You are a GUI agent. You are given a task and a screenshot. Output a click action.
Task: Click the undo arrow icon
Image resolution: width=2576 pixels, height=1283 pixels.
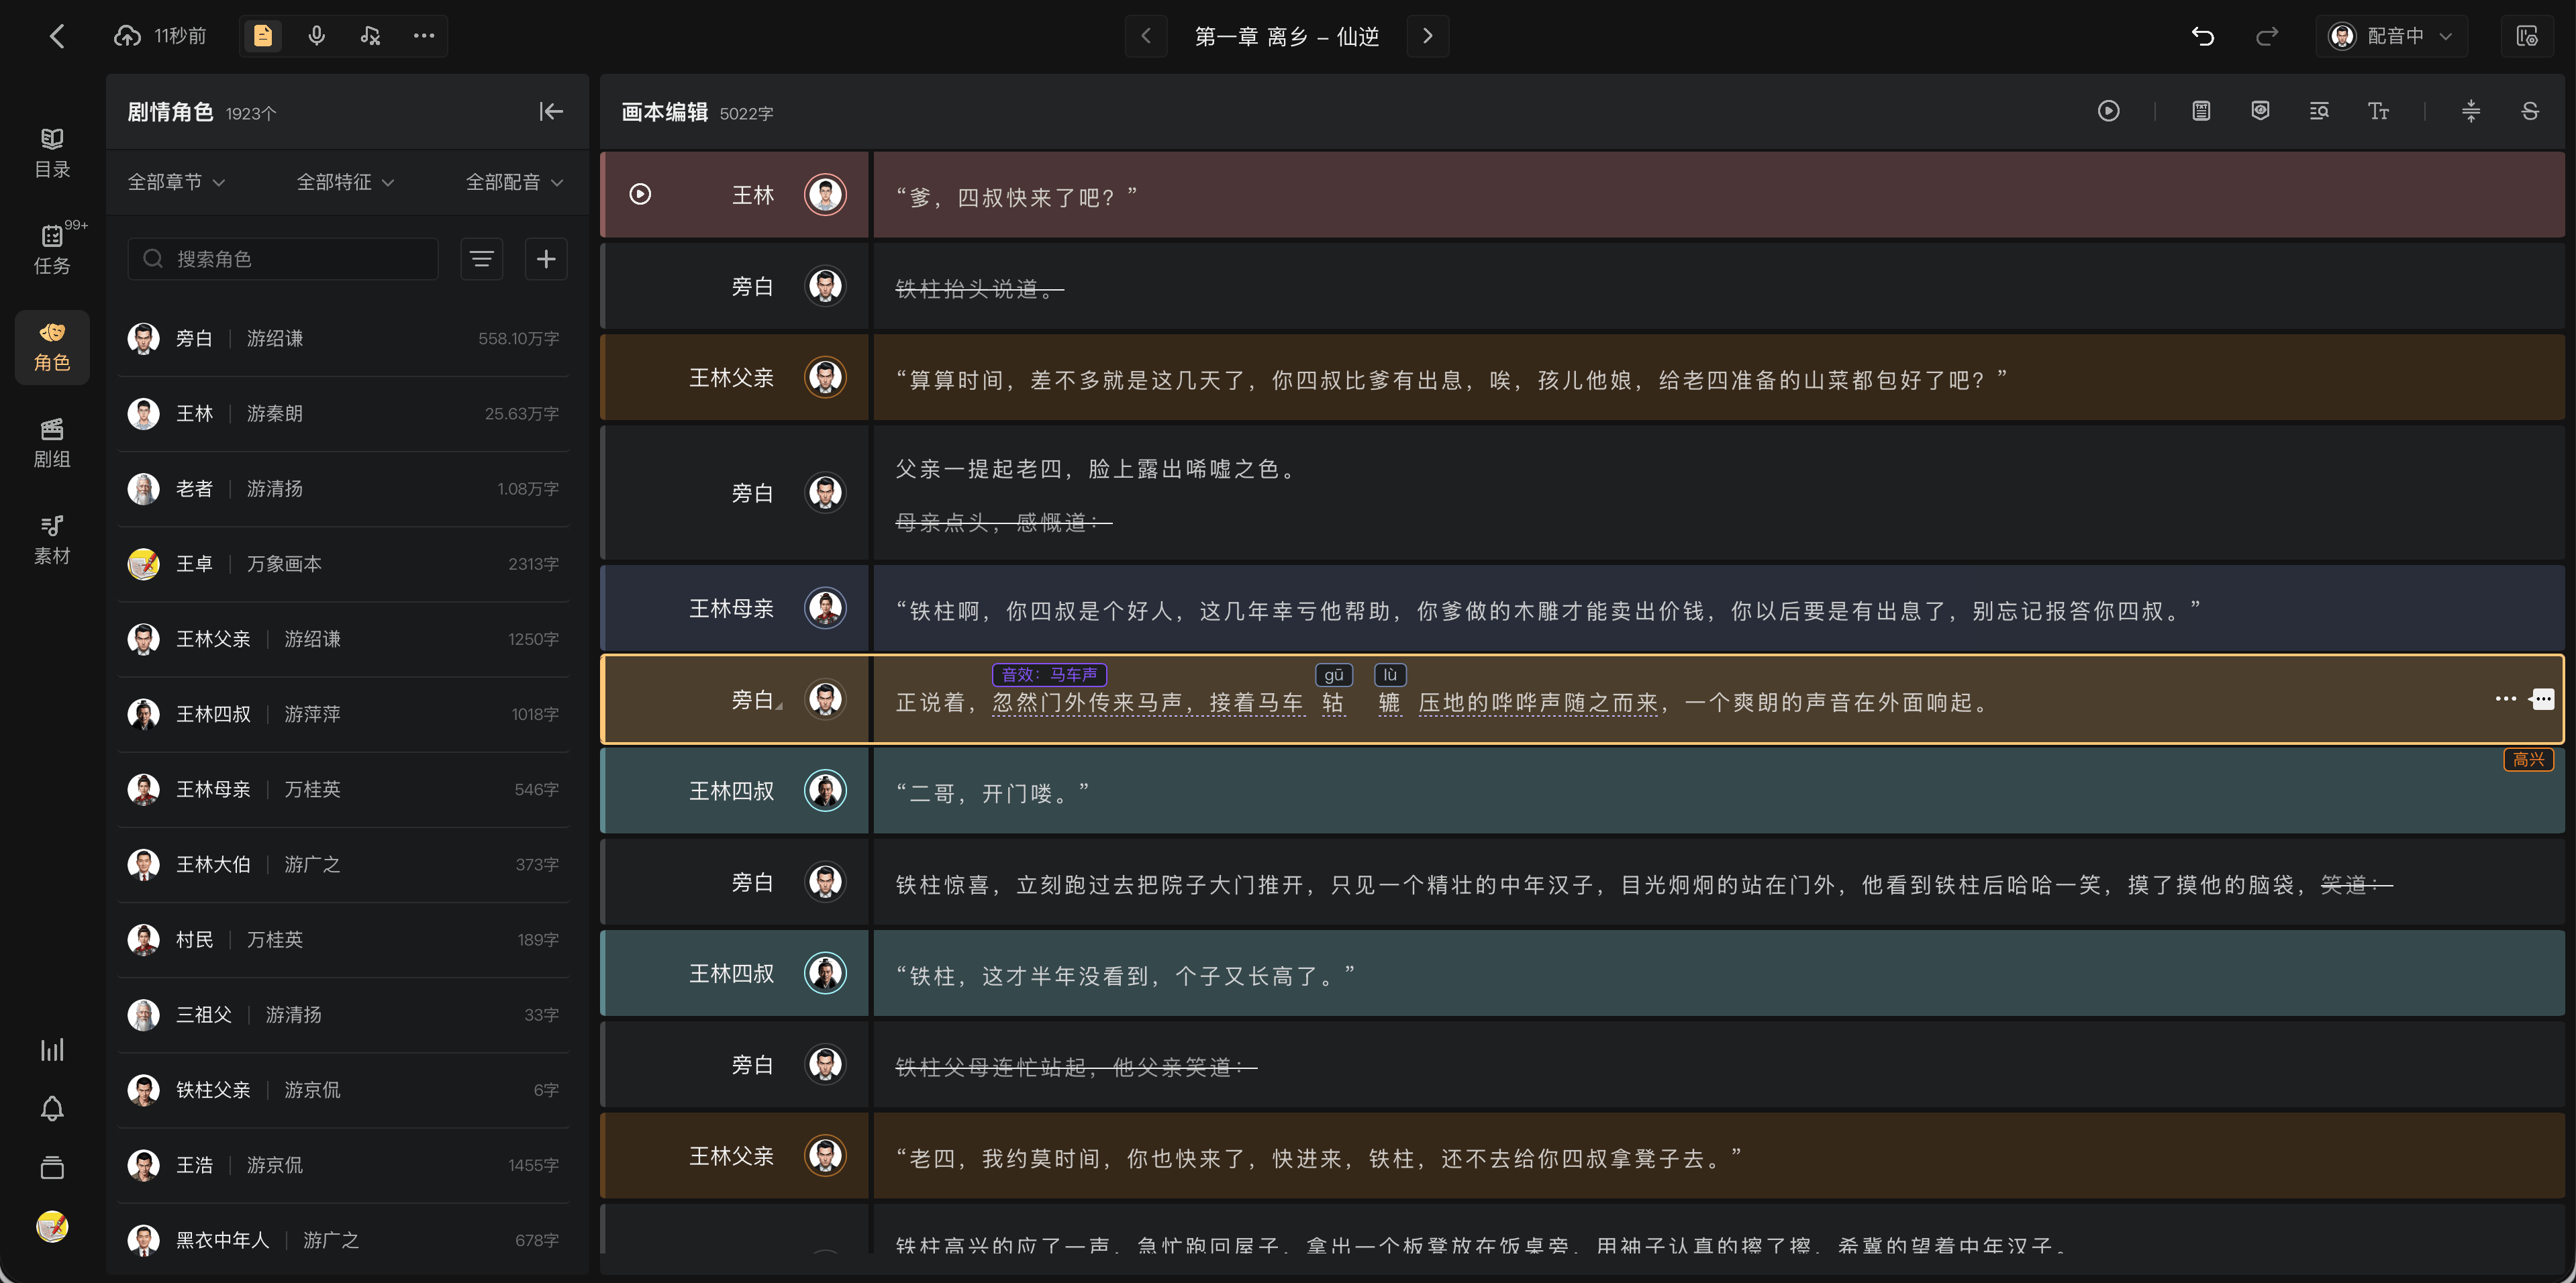[2202, 36]
